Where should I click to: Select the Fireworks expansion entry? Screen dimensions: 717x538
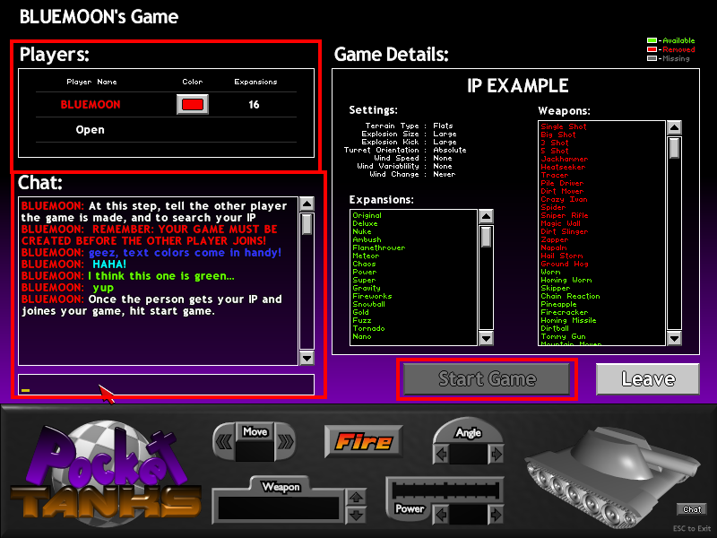click(372, 297)
